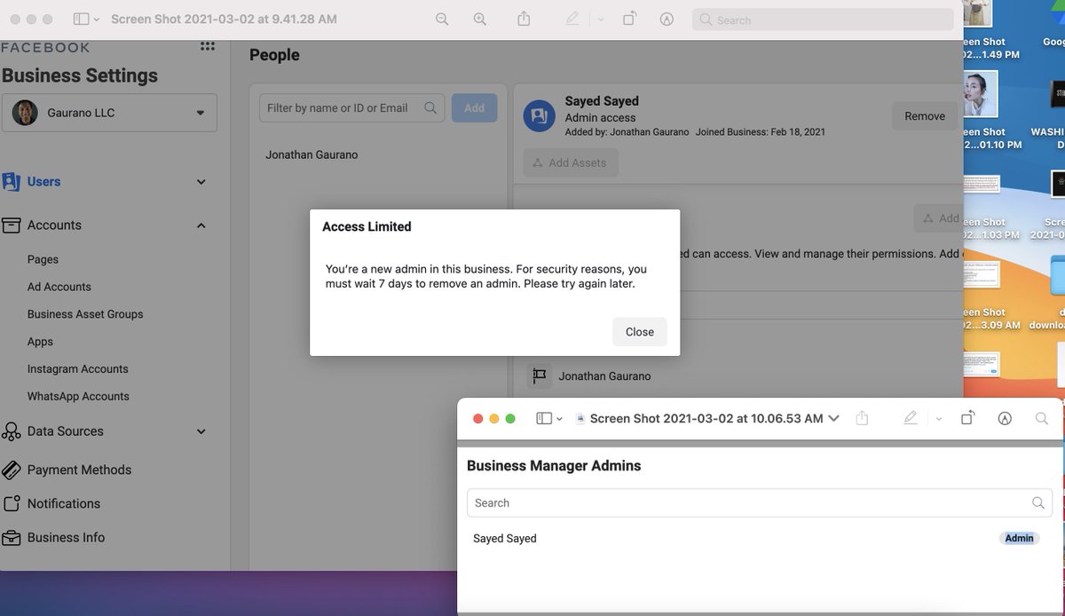Open Business Info
Screen dimensions: 1065x616
tap(66, 537)
